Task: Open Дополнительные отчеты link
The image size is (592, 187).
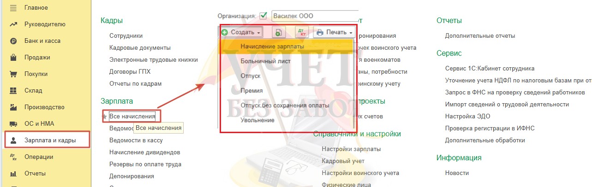Action: [x=480, y=35]
